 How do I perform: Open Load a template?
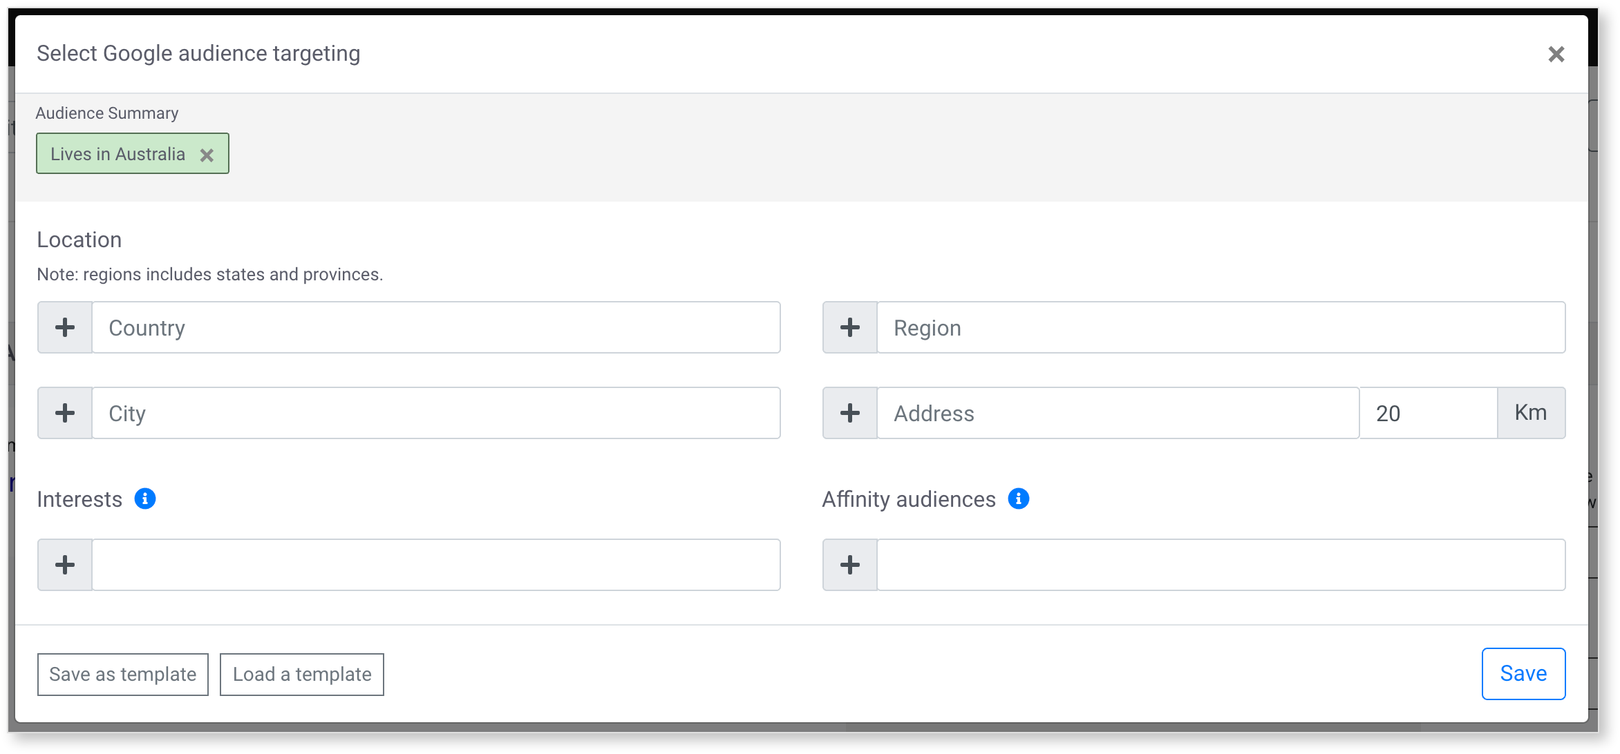pyautogui.click(x=302, y=675)
